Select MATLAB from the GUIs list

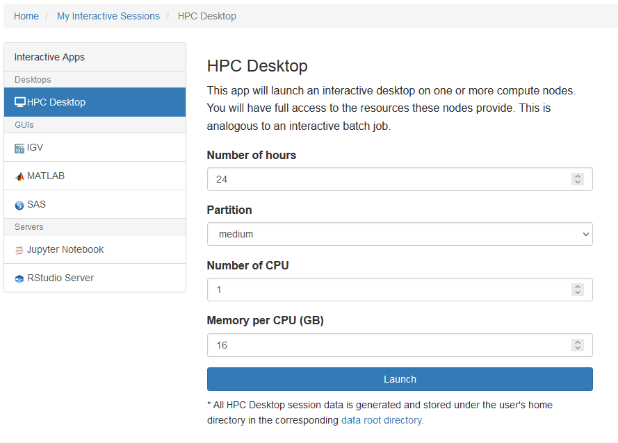[x=46, y=176]
